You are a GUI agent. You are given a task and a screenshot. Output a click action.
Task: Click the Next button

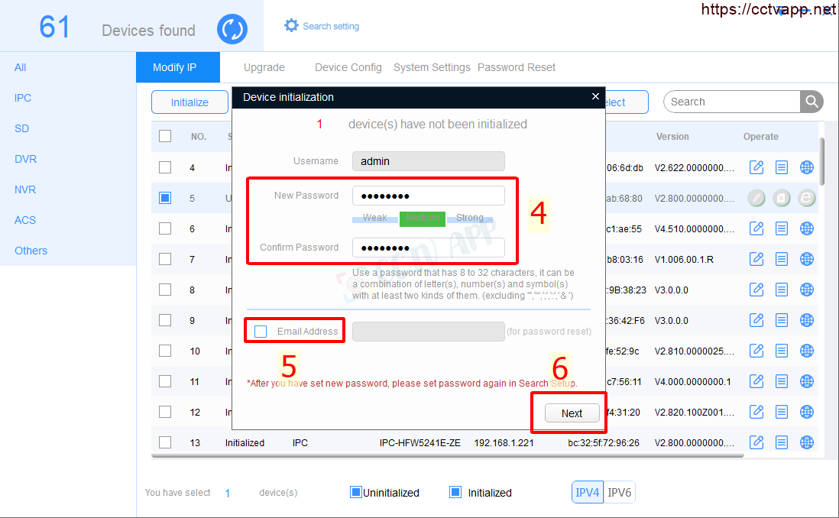(x=572, y=413)
